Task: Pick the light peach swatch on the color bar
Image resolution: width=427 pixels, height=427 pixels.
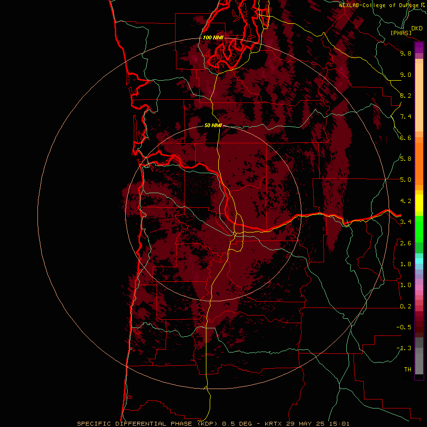Action: coord(419,97)
